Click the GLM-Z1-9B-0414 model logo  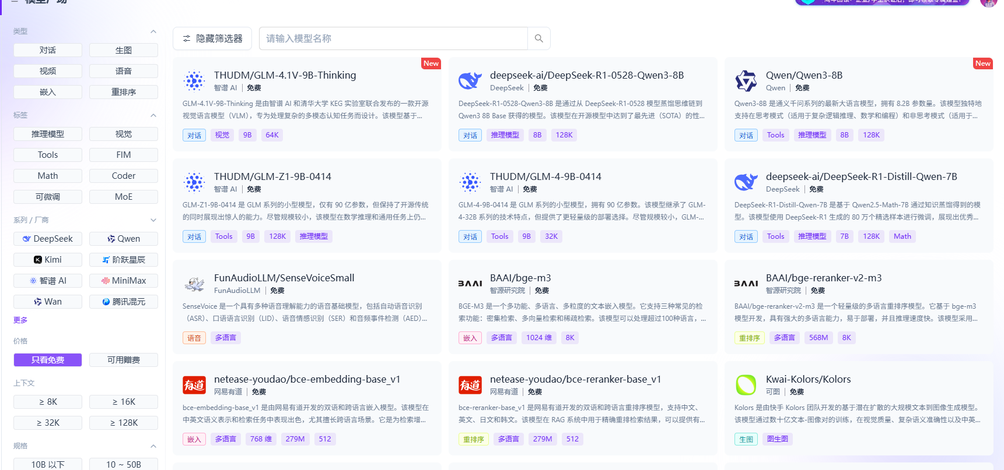[194, 182]
